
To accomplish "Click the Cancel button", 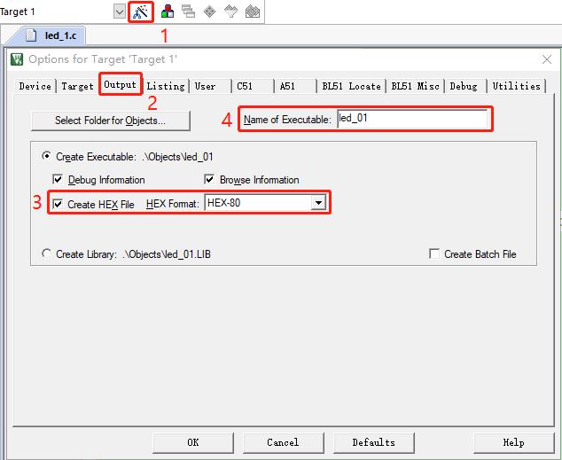I will (x=283, y=443).
